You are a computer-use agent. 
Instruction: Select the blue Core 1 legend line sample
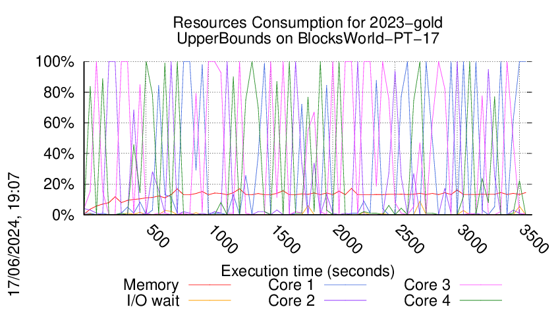[x=345, y=285]
